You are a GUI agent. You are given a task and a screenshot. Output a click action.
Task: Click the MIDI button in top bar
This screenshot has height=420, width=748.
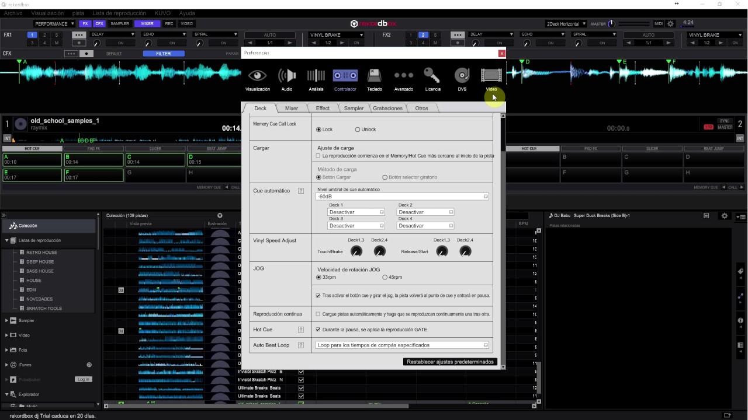[x=659, y=24]
